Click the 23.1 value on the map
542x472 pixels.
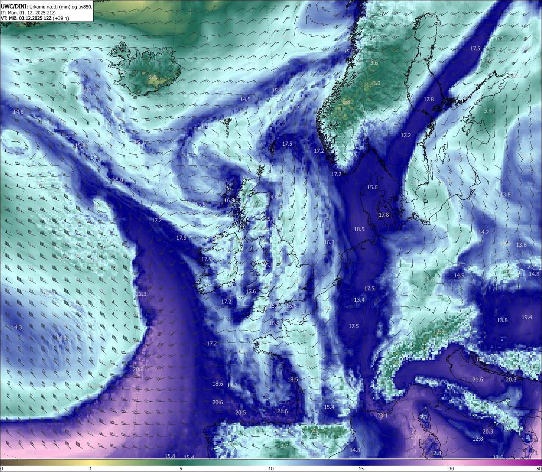click(382, 416)
